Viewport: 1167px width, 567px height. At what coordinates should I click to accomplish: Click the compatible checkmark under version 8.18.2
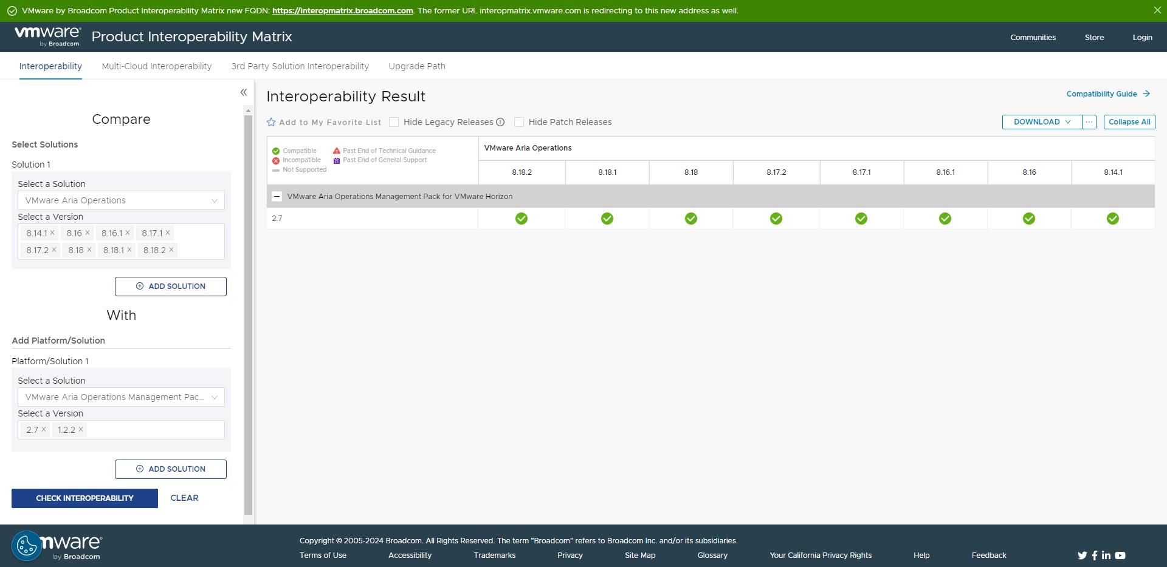522,219
